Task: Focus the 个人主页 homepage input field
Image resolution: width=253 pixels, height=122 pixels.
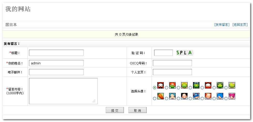Action: click(x=172, y=72)
